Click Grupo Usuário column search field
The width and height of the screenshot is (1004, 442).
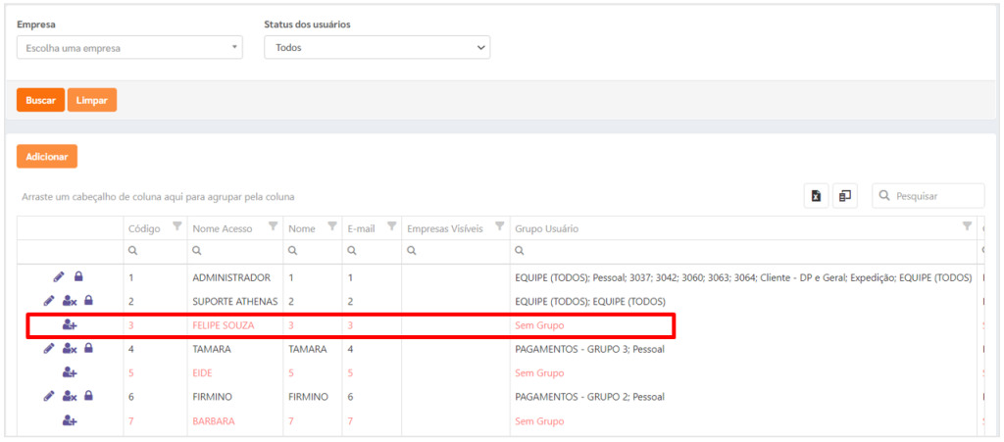(x=745, y=252)
